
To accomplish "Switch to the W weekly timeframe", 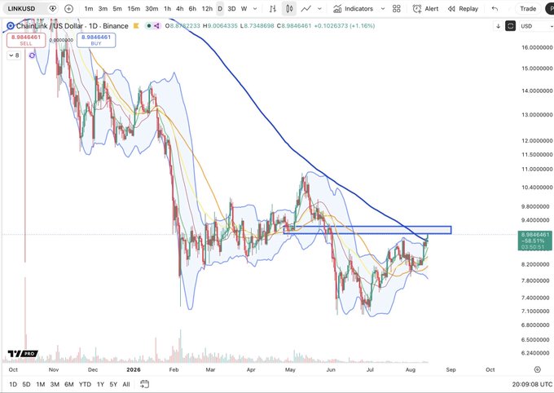I will click(x=244, y=8).
